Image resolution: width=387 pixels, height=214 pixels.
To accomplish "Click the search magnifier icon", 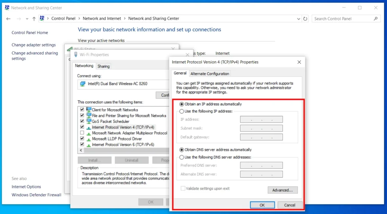I will tap(376, 18).
